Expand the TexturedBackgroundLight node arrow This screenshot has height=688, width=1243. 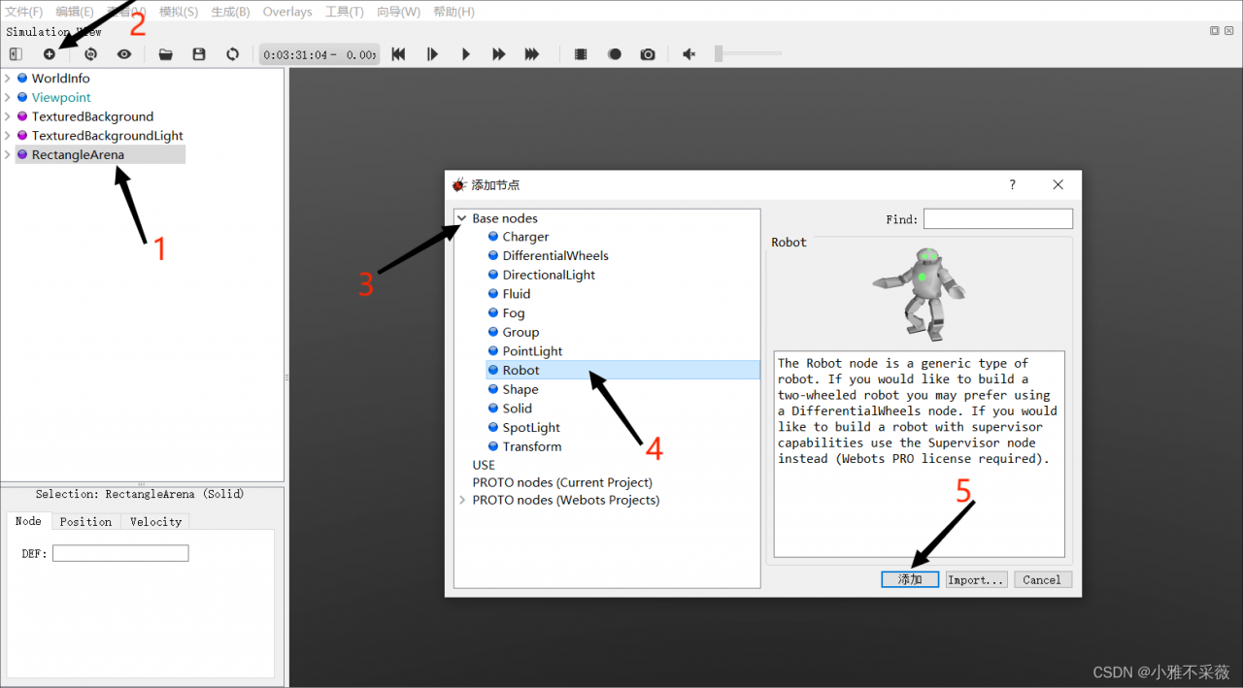click(x=8, y=136)
